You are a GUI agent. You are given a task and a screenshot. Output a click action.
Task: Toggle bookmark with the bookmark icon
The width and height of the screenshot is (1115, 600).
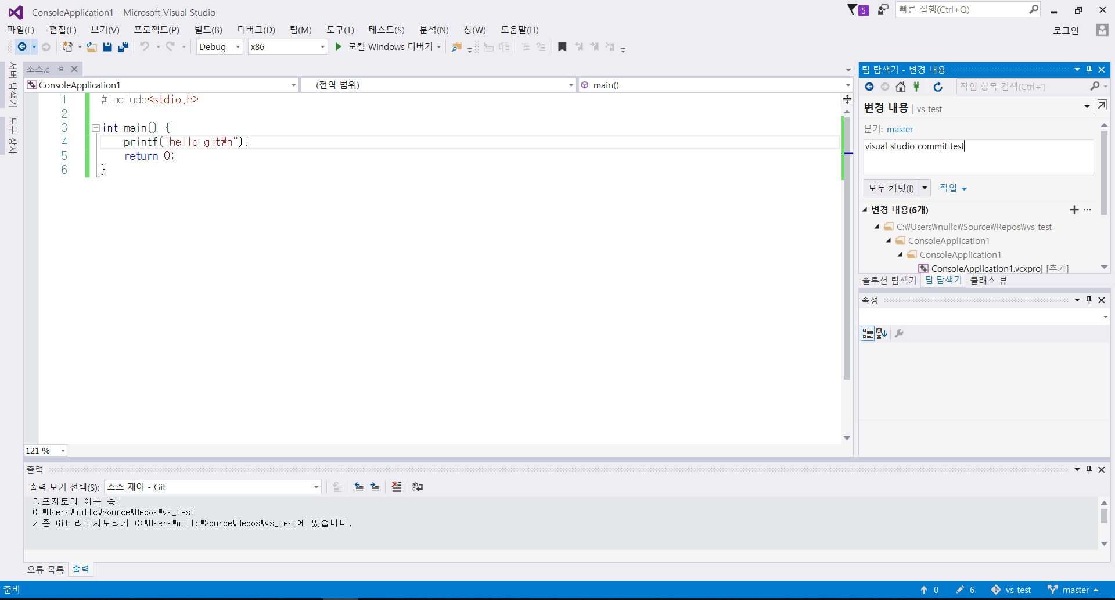[x=562, y=46]
